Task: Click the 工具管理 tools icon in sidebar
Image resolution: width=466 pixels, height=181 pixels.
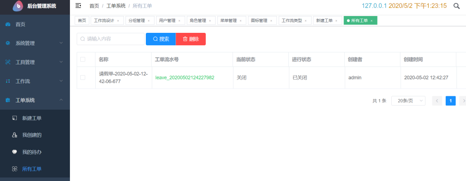Action: [x=8, y=62]
